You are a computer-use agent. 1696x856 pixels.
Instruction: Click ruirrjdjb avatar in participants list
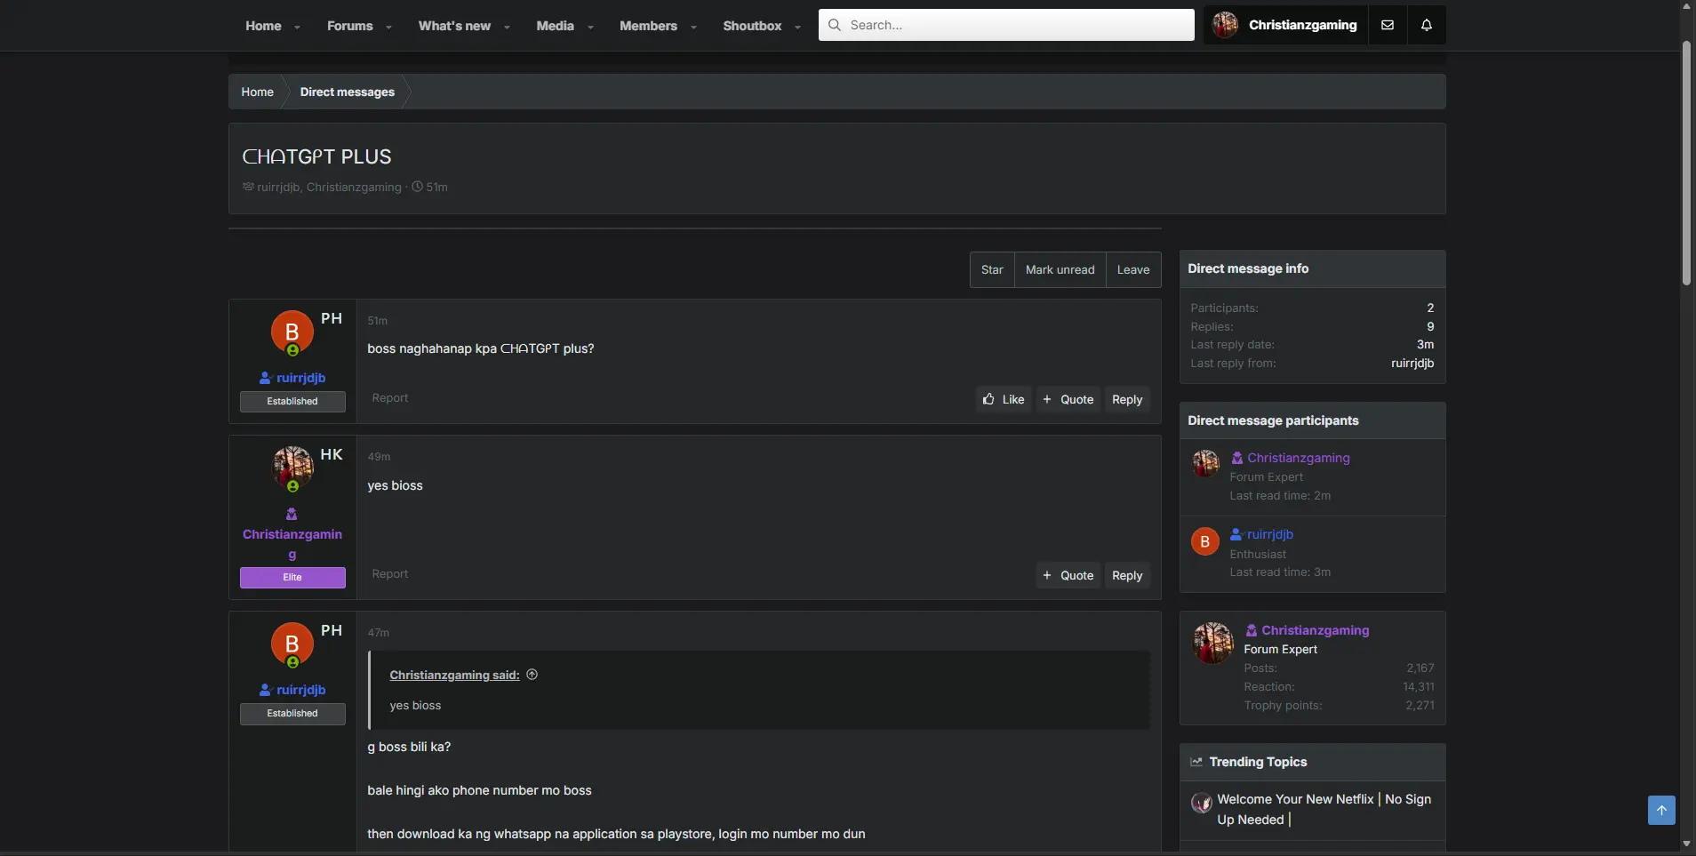point(1204,540)
